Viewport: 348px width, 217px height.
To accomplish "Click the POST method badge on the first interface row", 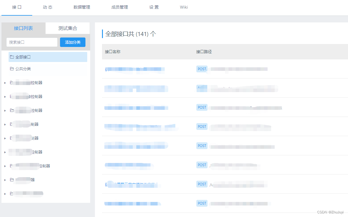I will (202, 69).
